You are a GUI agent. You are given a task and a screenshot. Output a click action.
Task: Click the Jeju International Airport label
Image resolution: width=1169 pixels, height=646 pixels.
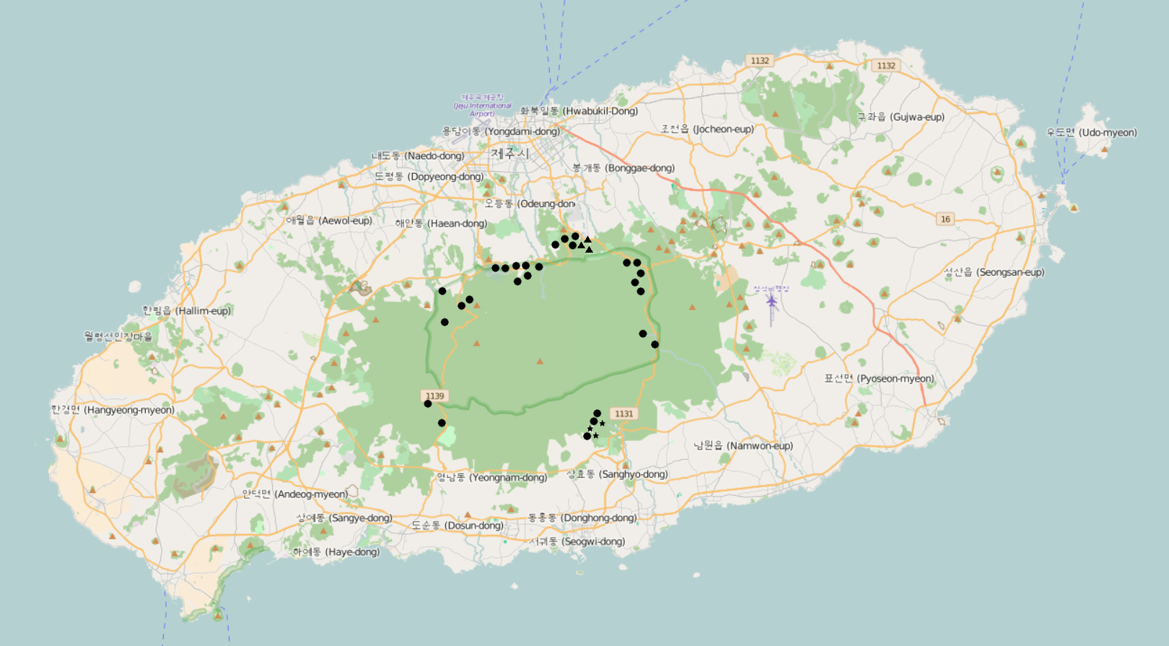click(x=482, y=105)
